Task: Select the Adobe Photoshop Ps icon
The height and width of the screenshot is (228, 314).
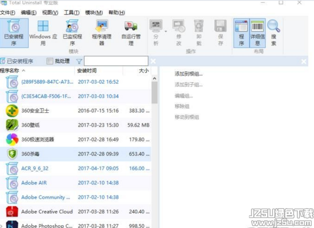Action: (x=12, y=225)
